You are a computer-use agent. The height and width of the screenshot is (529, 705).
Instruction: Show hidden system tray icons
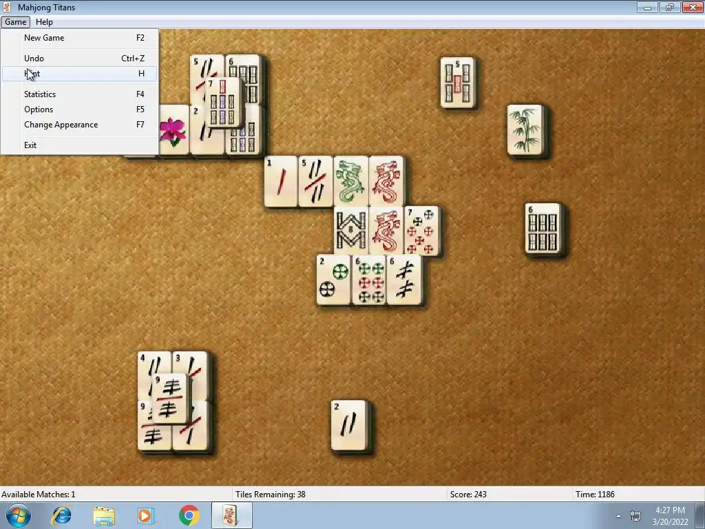(619, 516)
